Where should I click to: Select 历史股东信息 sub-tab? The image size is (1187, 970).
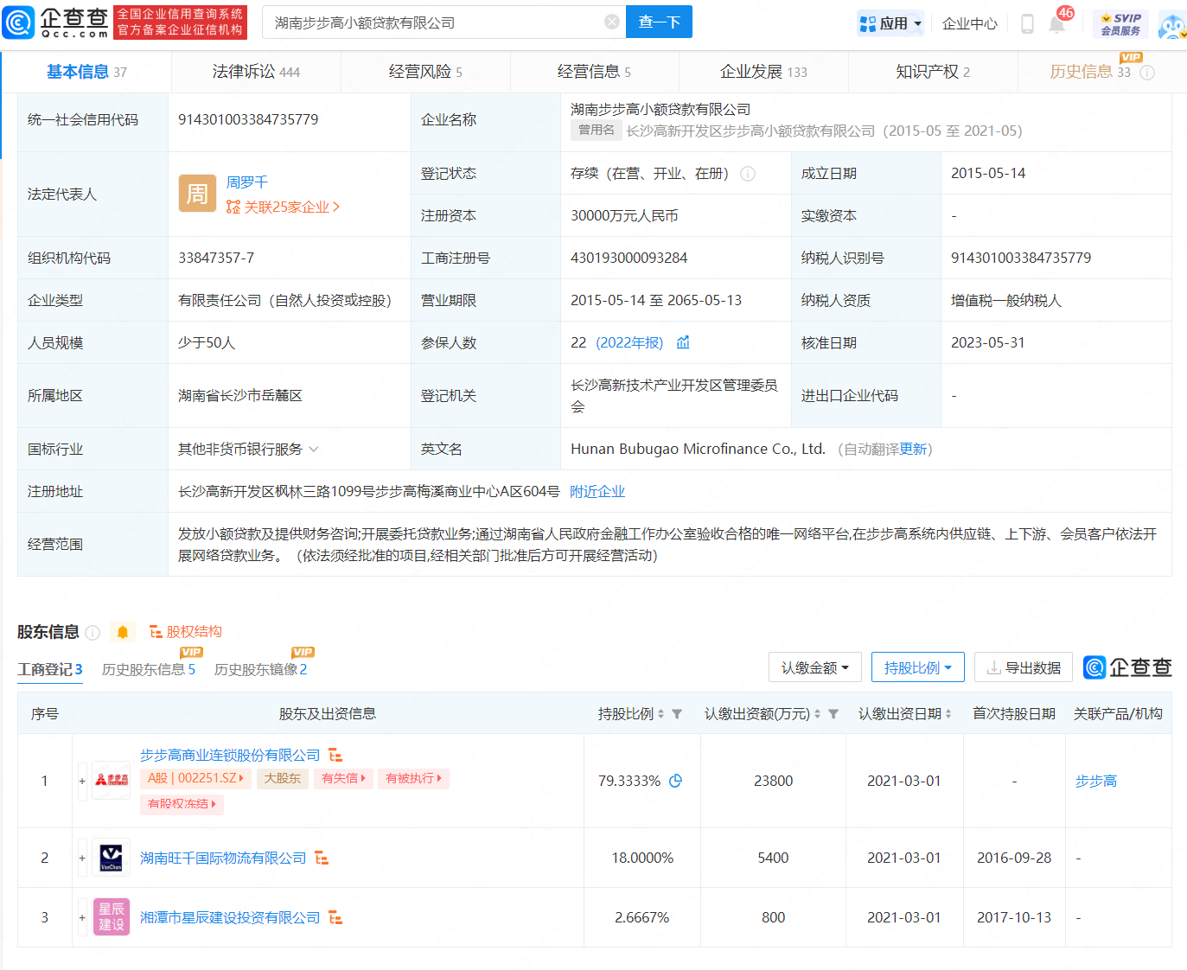tap(148, 669)
